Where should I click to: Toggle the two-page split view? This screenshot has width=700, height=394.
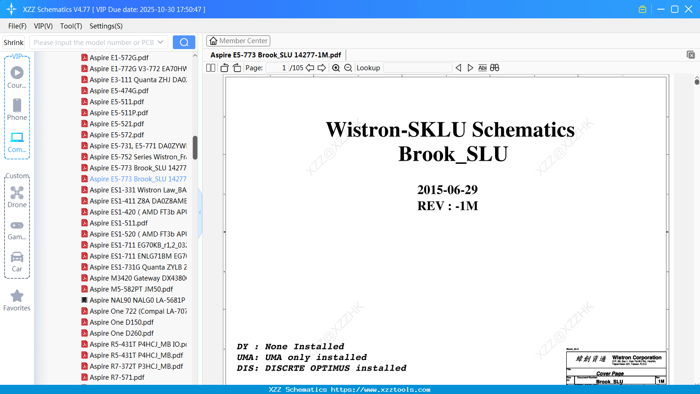click(x=211, y=68)
